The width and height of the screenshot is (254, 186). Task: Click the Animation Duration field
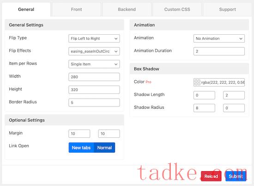(219, 51)
